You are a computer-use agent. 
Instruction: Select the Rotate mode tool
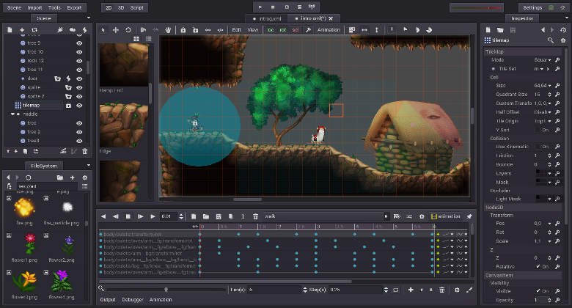[128, 30]
